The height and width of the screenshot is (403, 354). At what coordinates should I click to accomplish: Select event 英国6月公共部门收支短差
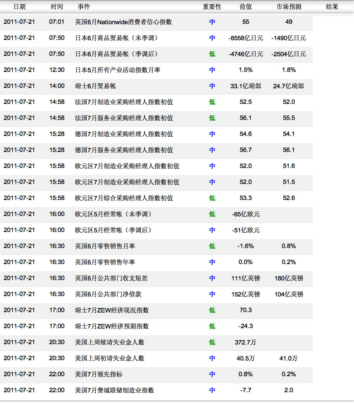pos(111,278)
